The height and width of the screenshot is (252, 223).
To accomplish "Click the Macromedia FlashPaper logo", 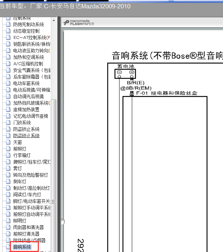I will pyautogui.click(x=79, y=23).
